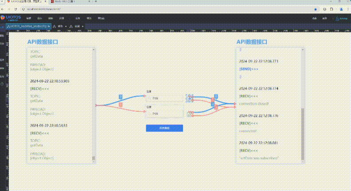This screenshot has height=191, width=351.
Task: Expand the second toolbar dropdown arrow after the editor tab
Action: click(83, 27)
